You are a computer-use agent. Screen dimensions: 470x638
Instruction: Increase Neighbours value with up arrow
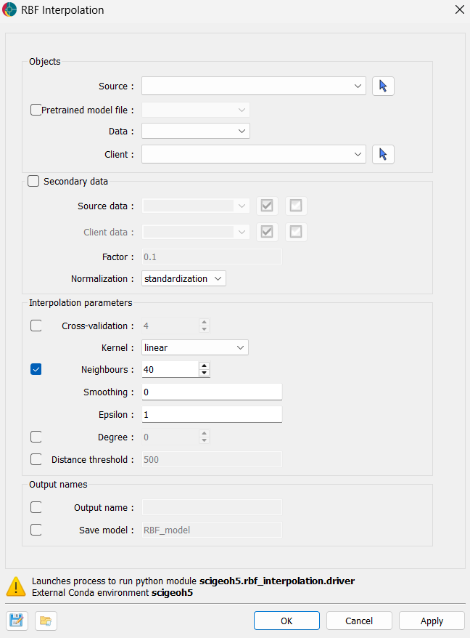click(x=205, y=366)
